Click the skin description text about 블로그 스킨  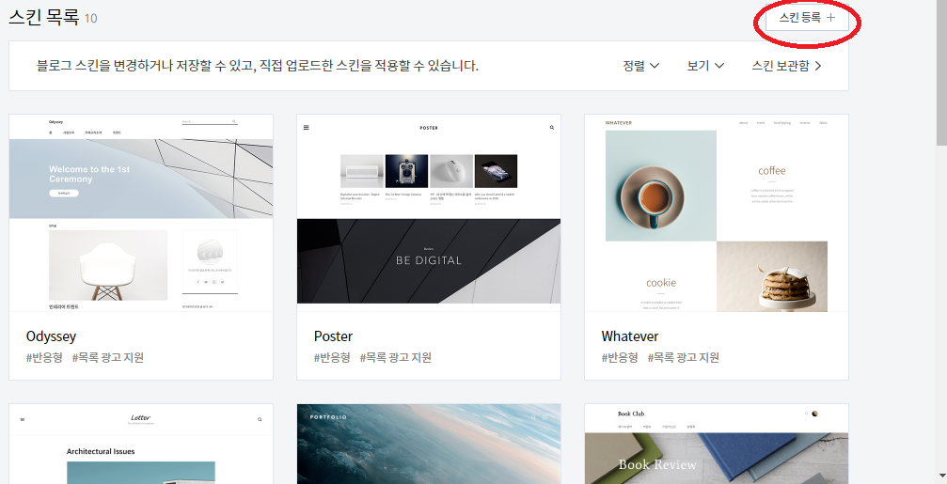tap(258, 66)
